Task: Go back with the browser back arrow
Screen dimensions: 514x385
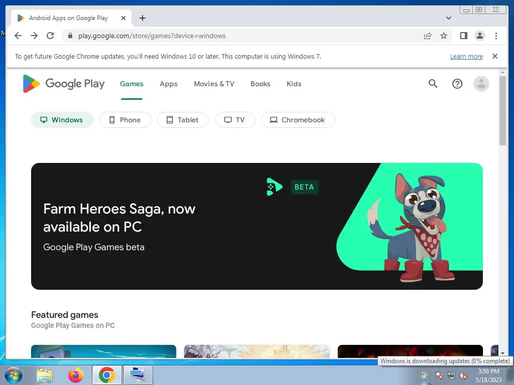Action: tap(18, 36)
